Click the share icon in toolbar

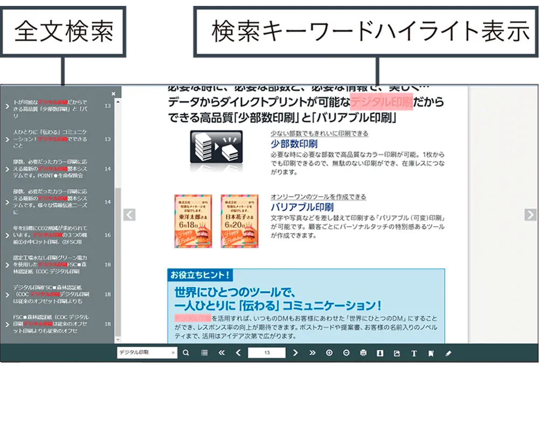[397, 353]
